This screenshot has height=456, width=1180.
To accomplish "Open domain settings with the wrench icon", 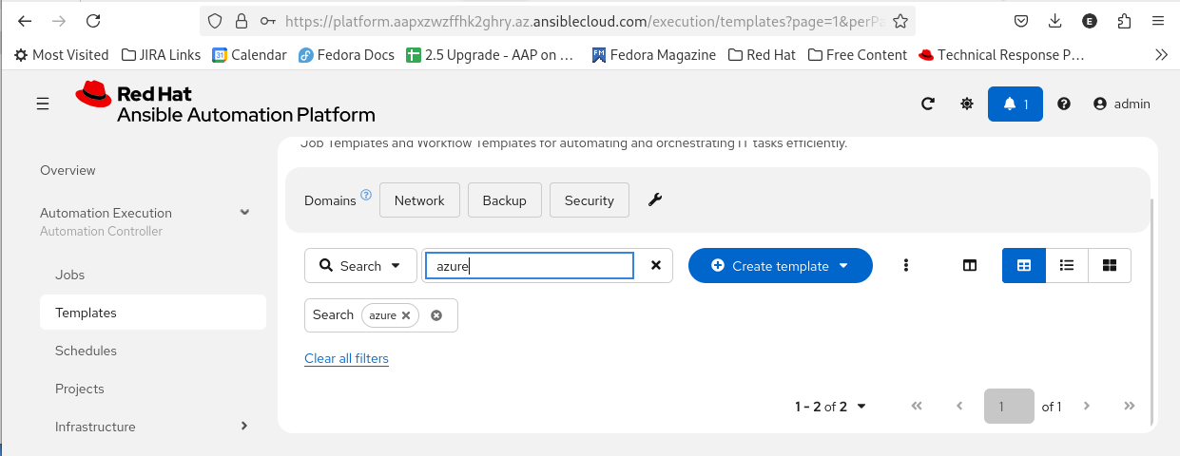I will [655, 200].
